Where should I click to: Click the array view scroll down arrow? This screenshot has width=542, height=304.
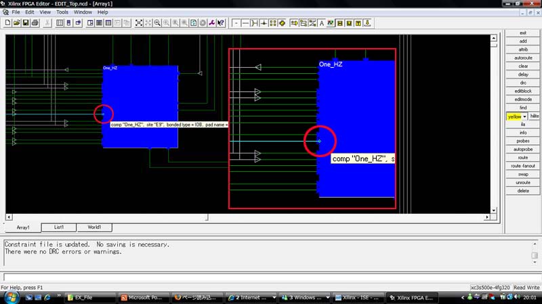pyautogui.click(x=494, y=210)
